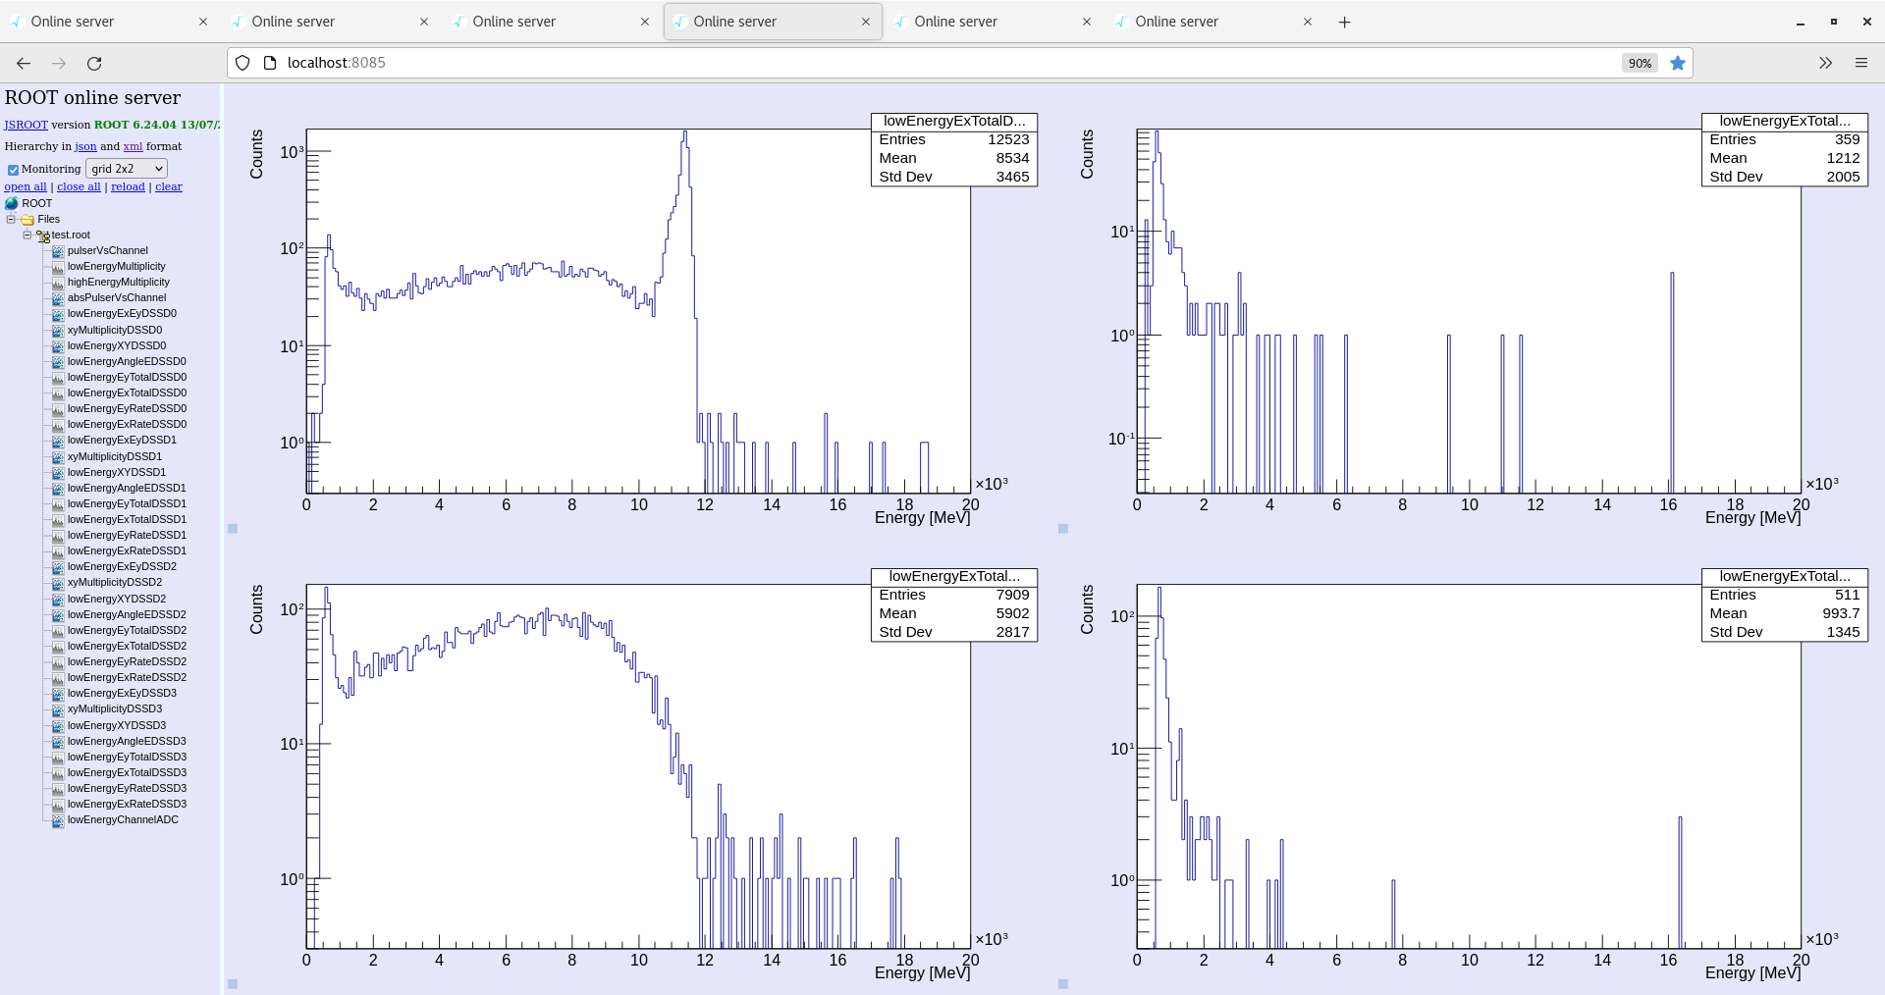Open the browser hamburger menu
The height and width of the screenshot is (995, 1885).
(1861, 63)
